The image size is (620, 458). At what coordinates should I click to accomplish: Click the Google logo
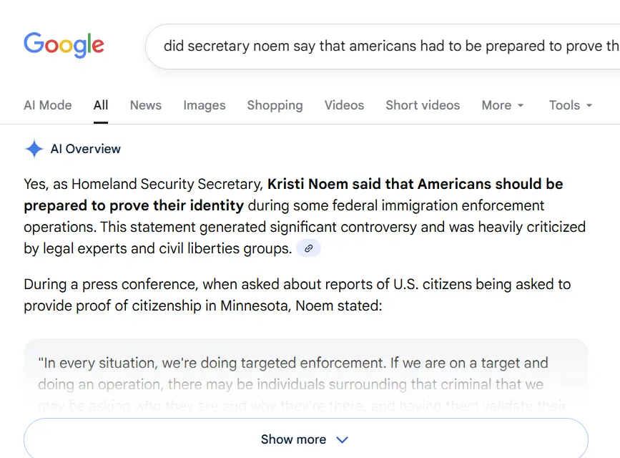(x=64, y=46)
